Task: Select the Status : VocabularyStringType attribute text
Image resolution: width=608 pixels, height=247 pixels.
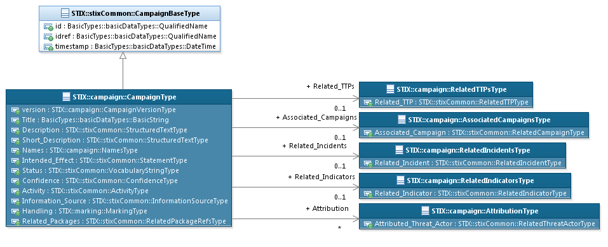Action: pos(100,170)
